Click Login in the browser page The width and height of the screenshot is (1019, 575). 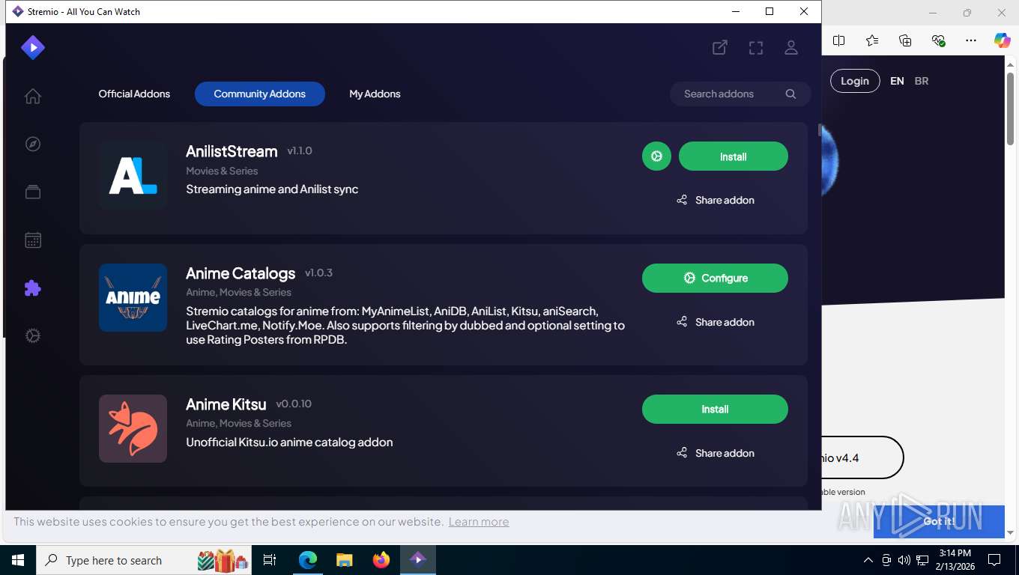(854, 81)
